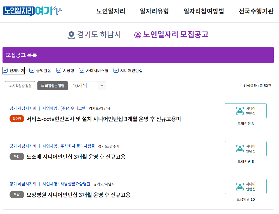Viewport: 279px width, 214px height.
Task: Click the 마감일순 정렬 sort button
Action: point(52,85)
